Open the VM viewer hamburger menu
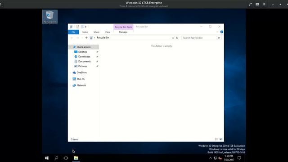This screenshot has height=162, width=288. coord(264,4)
